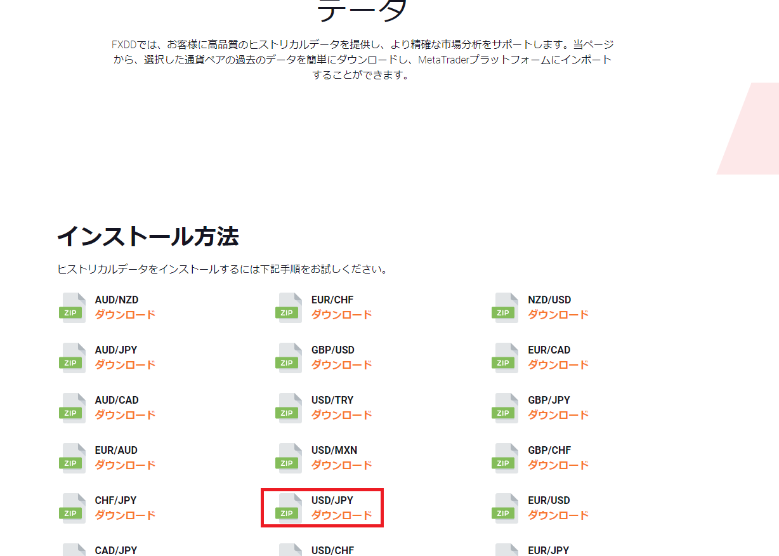Click the GBP/JPY ZIP file icon
This screenshot has height=556, width=779.
coord(504,407)
